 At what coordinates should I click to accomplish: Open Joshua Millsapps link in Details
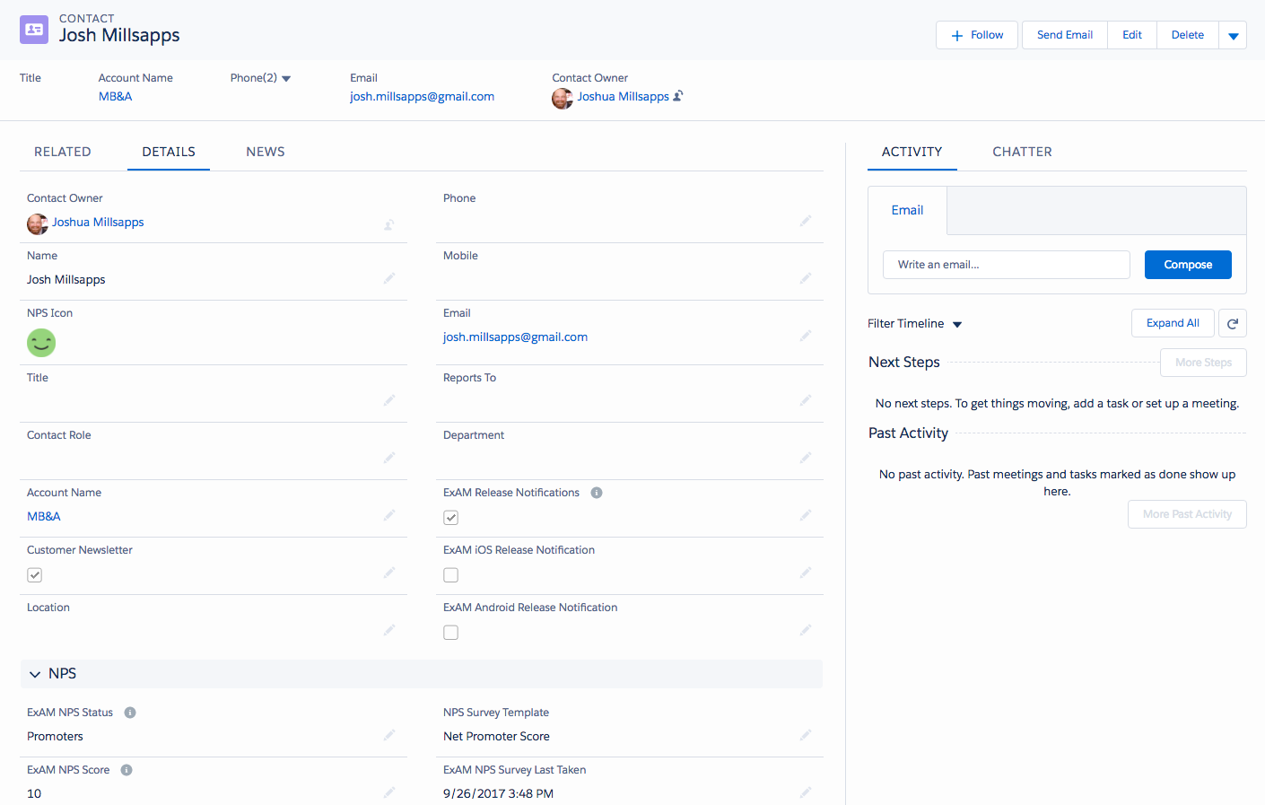tap(98, 223)
